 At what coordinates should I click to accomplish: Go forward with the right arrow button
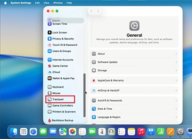98,11
